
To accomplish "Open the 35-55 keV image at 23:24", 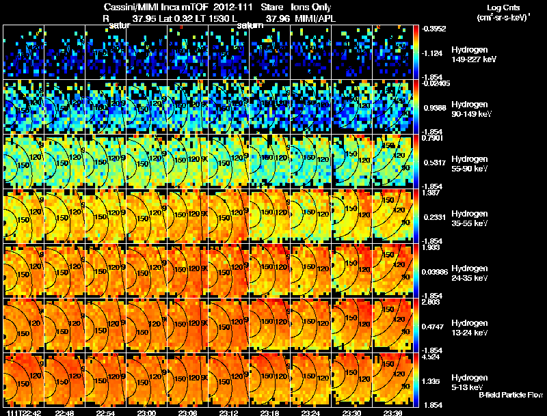I will [x=311, y=217].
